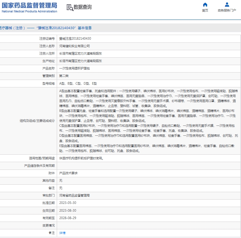Screen dimensions: 241x238
Task: Open the 详情 details link
Action: click(x=62, y=233)
